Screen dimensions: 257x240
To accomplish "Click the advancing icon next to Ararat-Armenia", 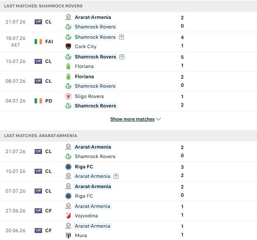I will (x=116, y=176).
